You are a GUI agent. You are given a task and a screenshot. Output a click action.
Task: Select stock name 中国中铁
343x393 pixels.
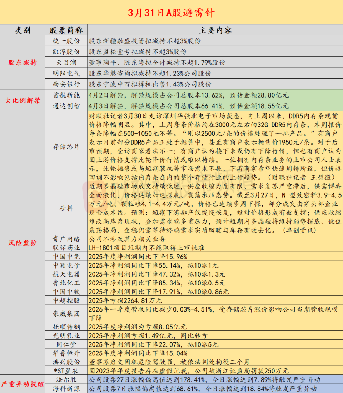[x=66, y=291]
